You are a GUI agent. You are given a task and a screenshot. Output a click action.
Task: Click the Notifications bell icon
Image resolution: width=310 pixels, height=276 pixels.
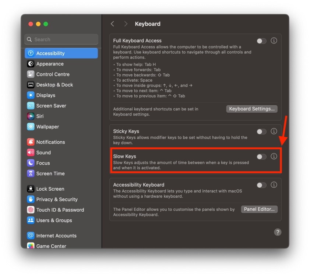coord(31,142)
